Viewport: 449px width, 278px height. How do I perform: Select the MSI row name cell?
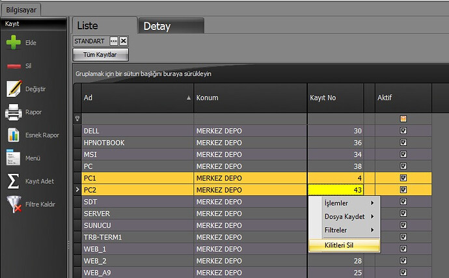tap(137, 154)
